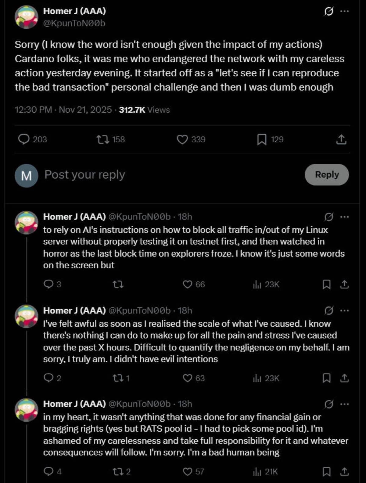Click the Reply button
Screen dimensions: 366x483
click(327, 175)
